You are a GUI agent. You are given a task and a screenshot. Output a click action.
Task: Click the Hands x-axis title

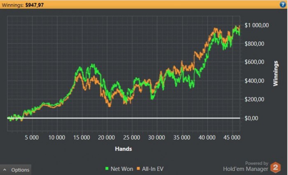(x=123, y=149)
